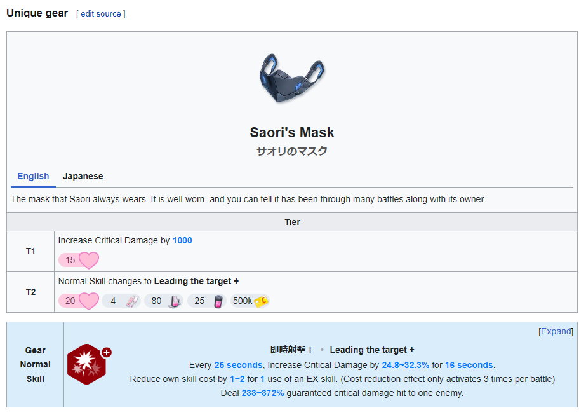
Task: Click the 500k credits cost value
Action: click(x=242, y=301)
